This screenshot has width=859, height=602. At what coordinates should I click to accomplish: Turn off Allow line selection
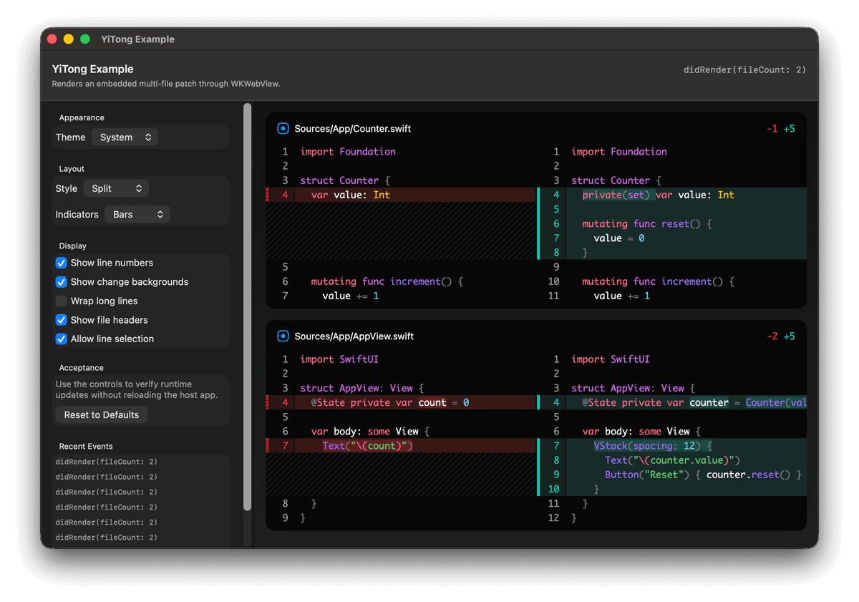point(62,339)
